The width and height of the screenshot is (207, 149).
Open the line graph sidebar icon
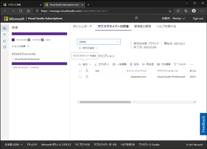pyautogui.click(x=4, y=41)
